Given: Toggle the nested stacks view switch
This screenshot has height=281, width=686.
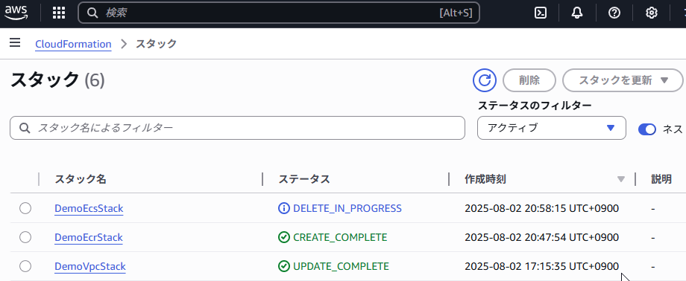Looking at the screenshot, I should pyautogui.click(x=647, y=129).
